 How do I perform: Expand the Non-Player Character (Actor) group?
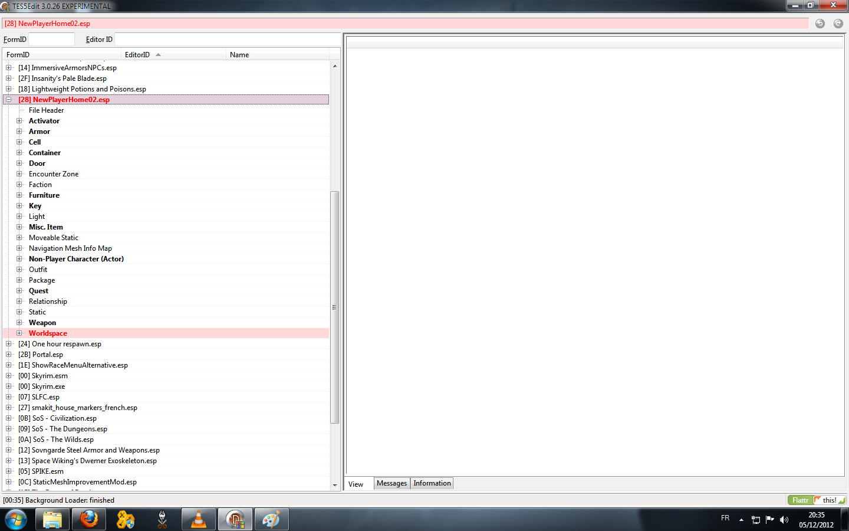(19, 259)
